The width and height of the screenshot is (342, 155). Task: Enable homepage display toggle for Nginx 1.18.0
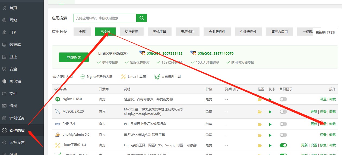(283, 99)
